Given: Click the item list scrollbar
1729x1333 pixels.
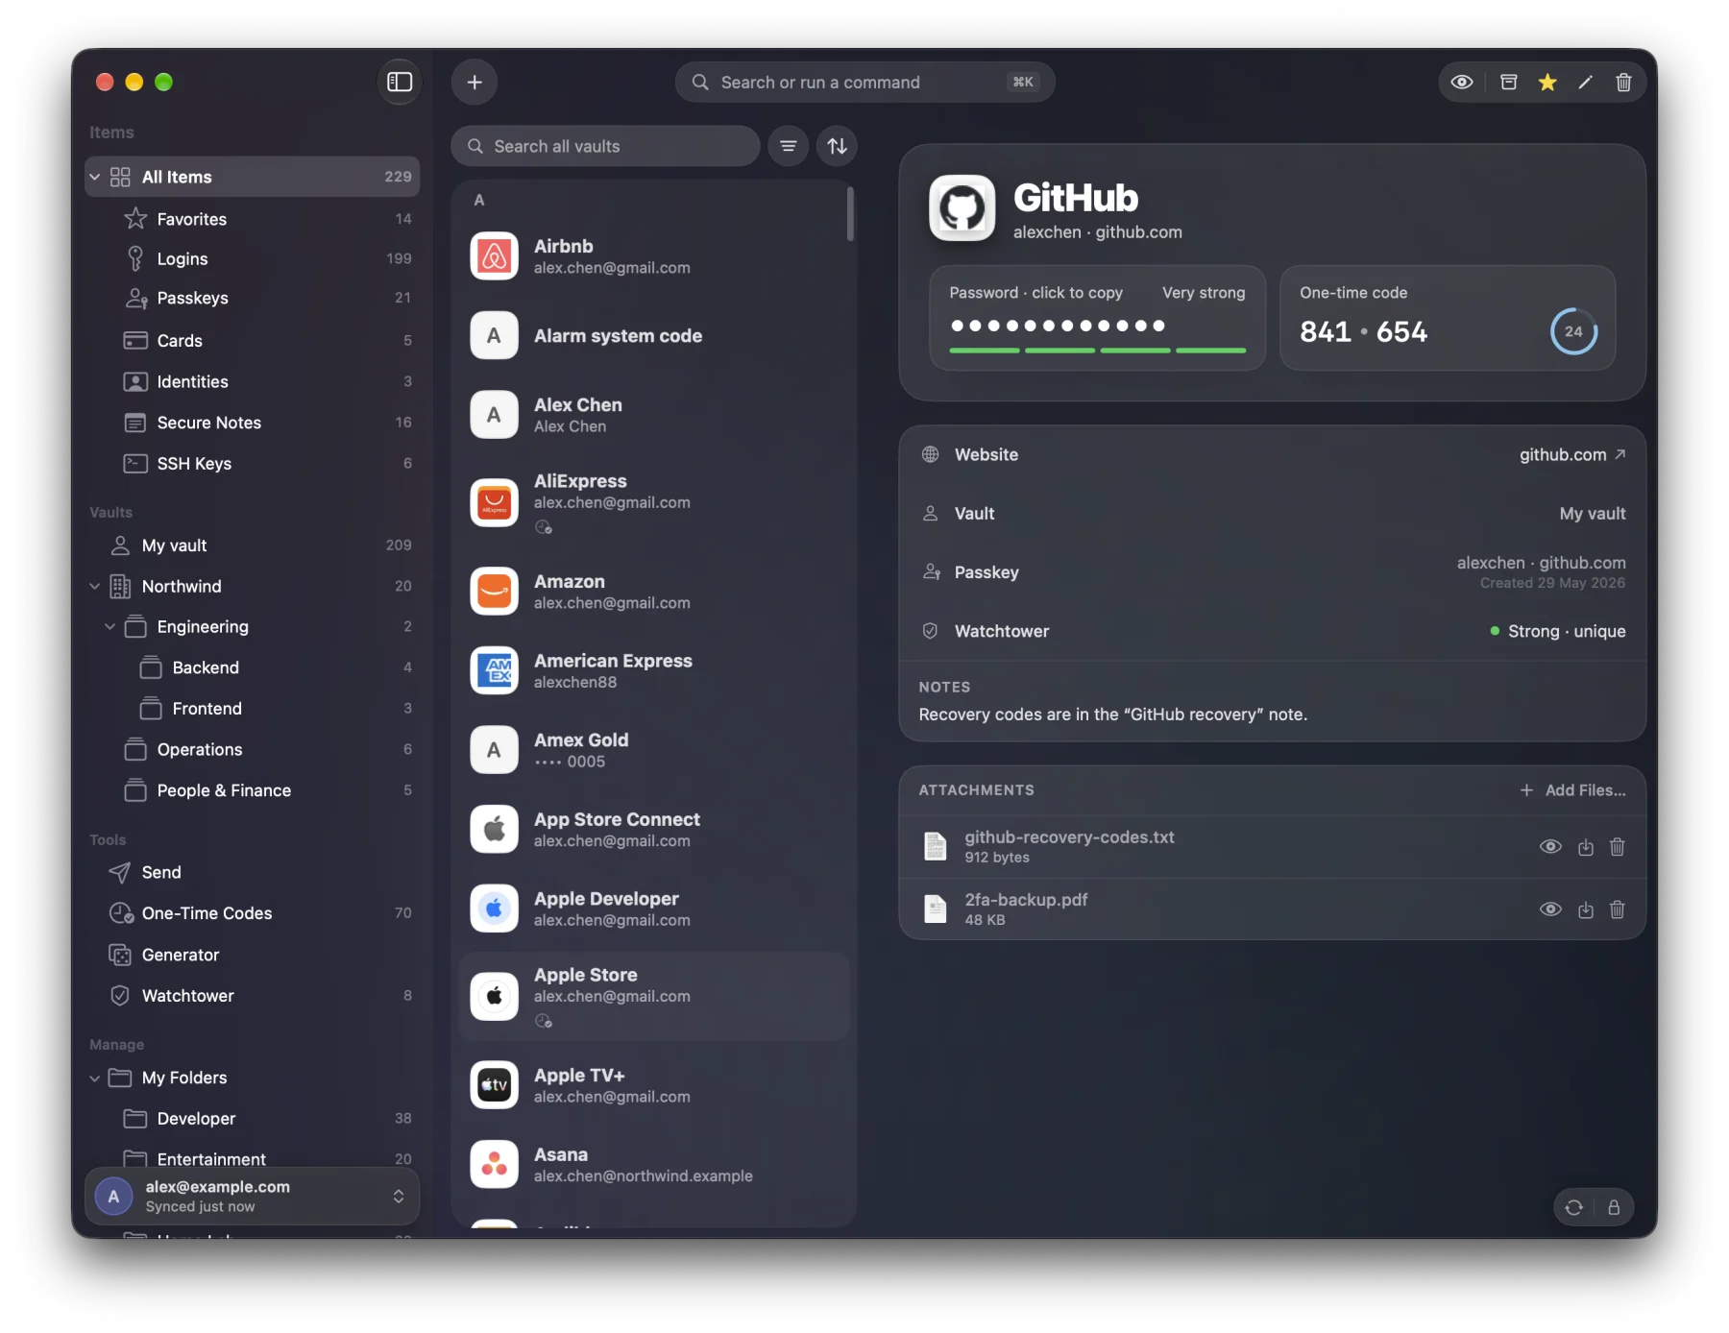Looking at the screenshot, I should click(x=850, y=213).
